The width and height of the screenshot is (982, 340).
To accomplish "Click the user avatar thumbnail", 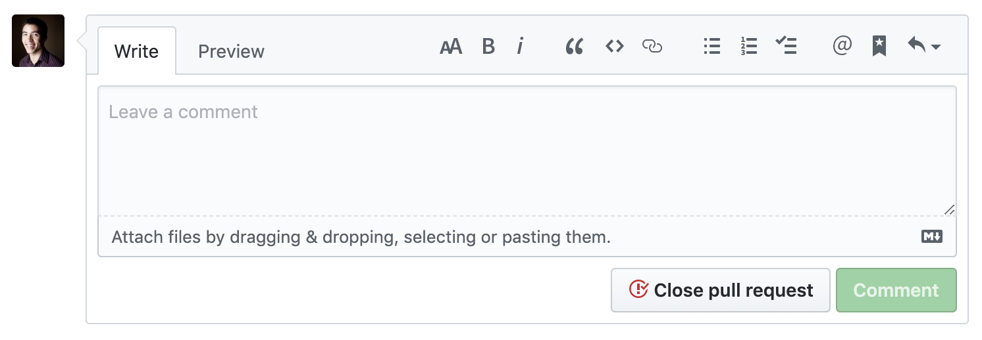I will coord(38,41).
